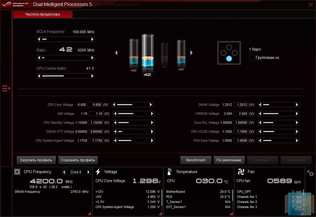Viewport: 316px width, 217px height.
Task: Click Сохранить профиль button
Action: [78, 160]
